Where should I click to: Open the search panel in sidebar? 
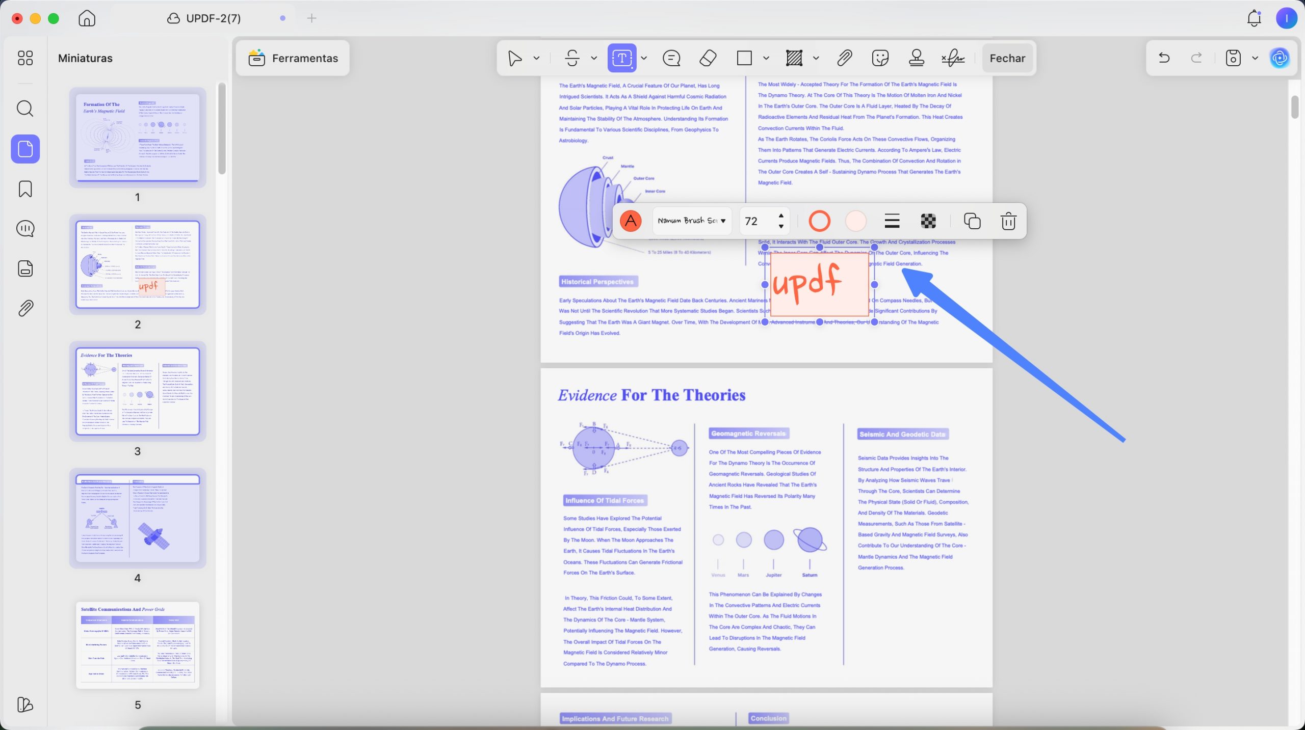pyautogui.click(x=25, y=109)
